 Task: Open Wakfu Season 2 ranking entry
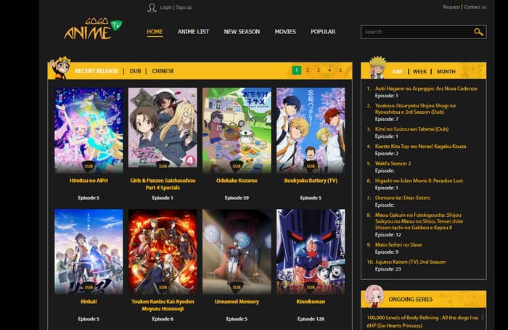393,163
